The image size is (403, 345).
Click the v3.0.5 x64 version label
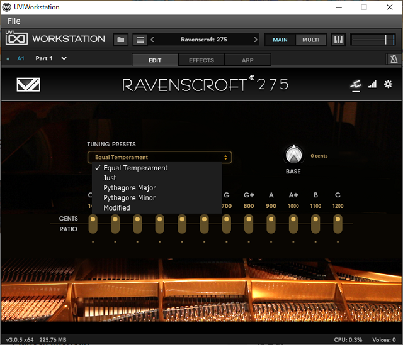point(20,339)
